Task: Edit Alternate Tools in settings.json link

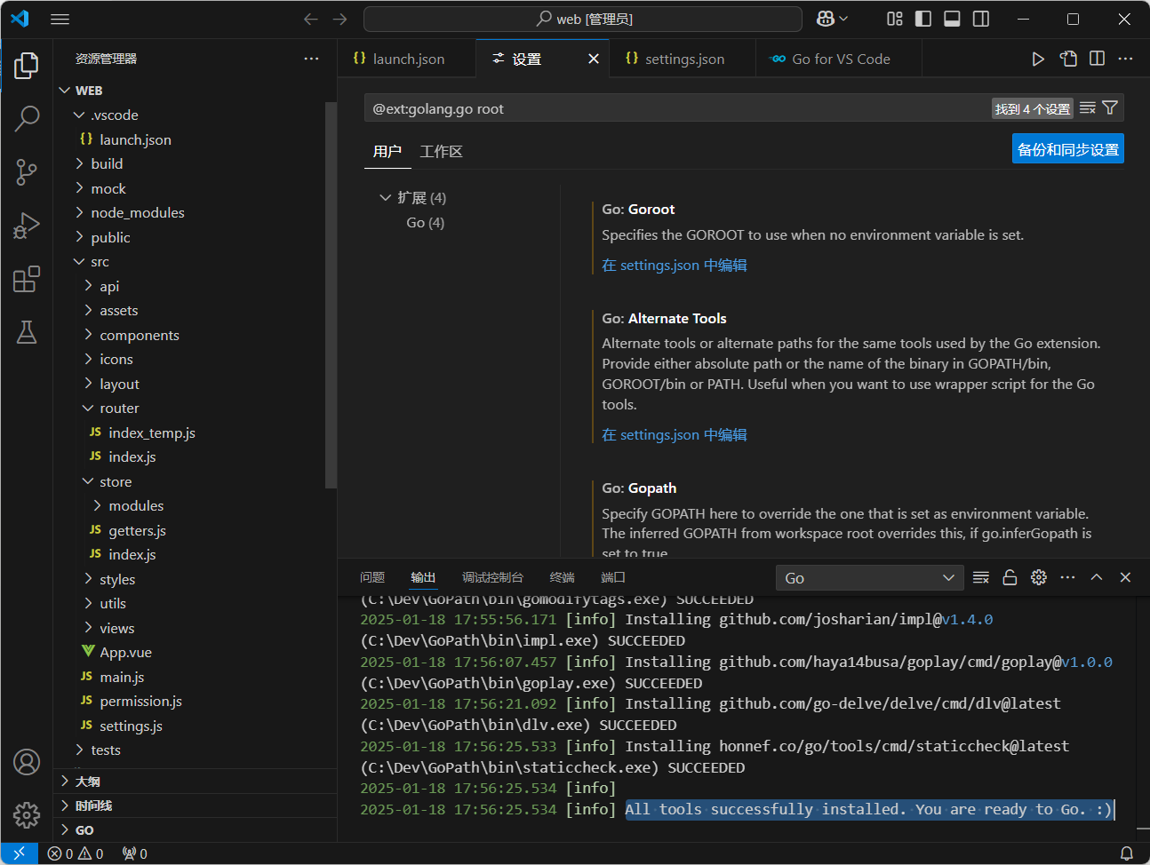Action: point(674,435)
